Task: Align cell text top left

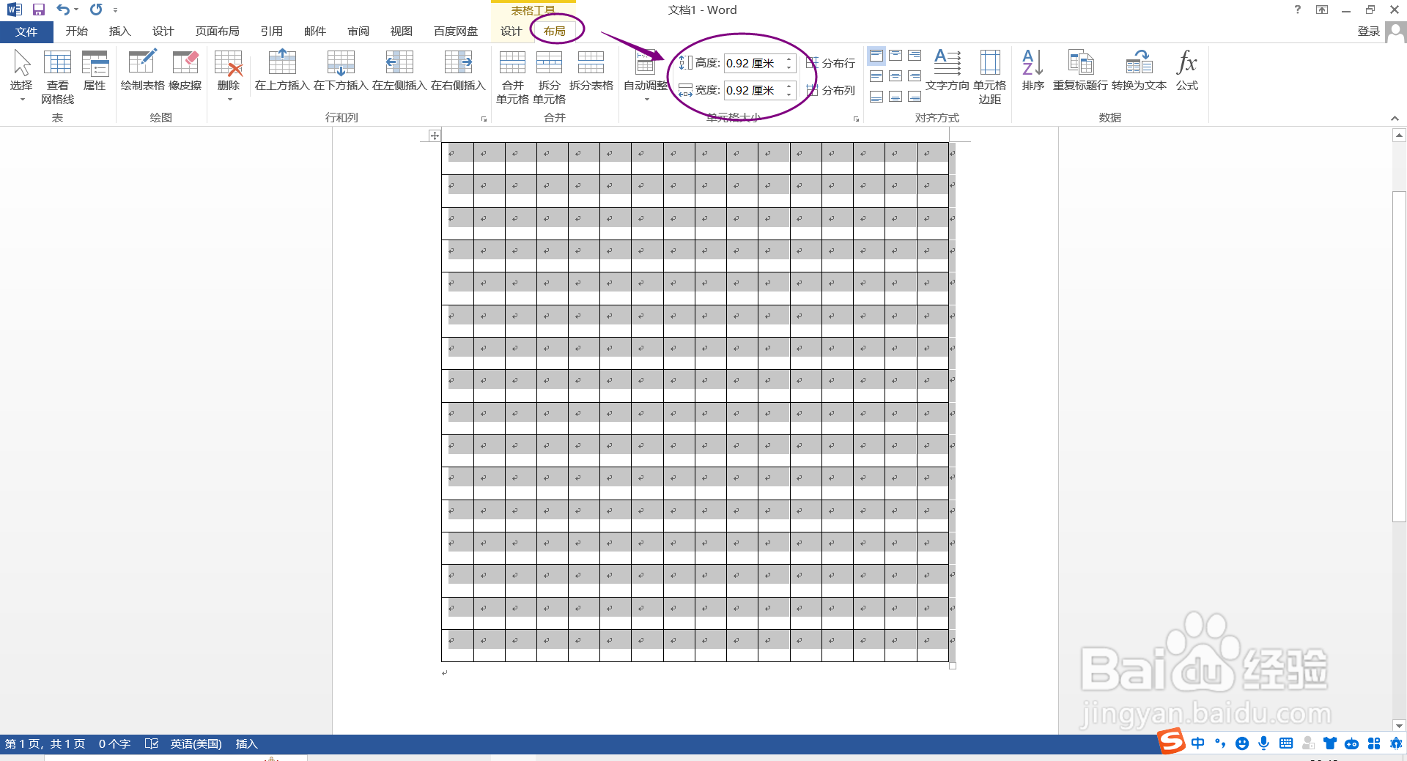Action: coord(876,56)
